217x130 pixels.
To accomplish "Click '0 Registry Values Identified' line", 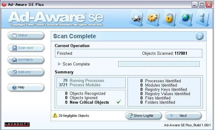I will (165, 94).
